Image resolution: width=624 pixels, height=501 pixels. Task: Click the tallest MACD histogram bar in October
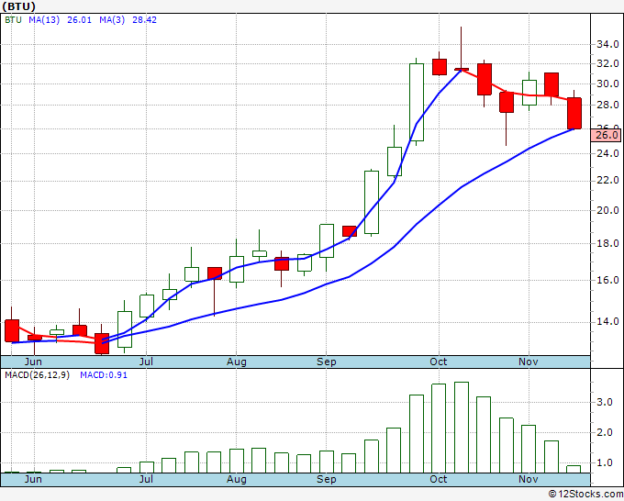click(462, 428)
